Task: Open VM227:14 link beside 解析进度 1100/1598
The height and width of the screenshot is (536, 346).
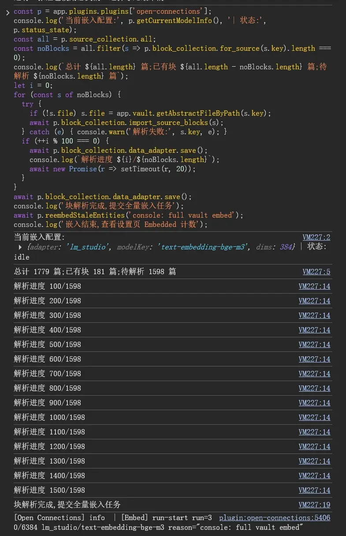Action: 314,432
